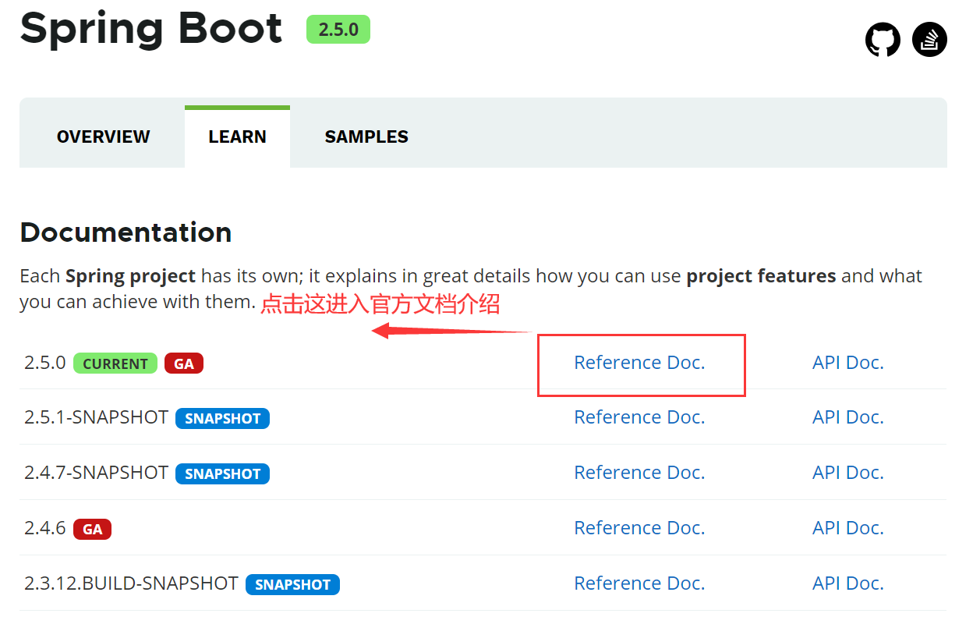Open the SAMPLES tab
This screenshot has width=980, height=617.
(x=366, y=137)
